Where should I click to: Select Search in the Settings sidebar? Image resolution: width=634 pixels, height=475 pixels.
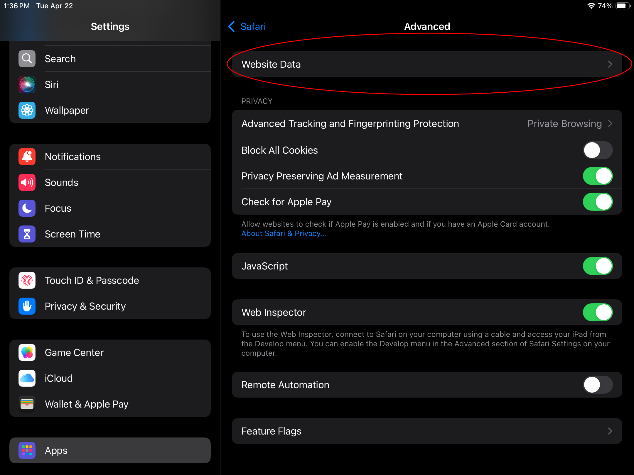pyautogui.click(x=110, y=59)
